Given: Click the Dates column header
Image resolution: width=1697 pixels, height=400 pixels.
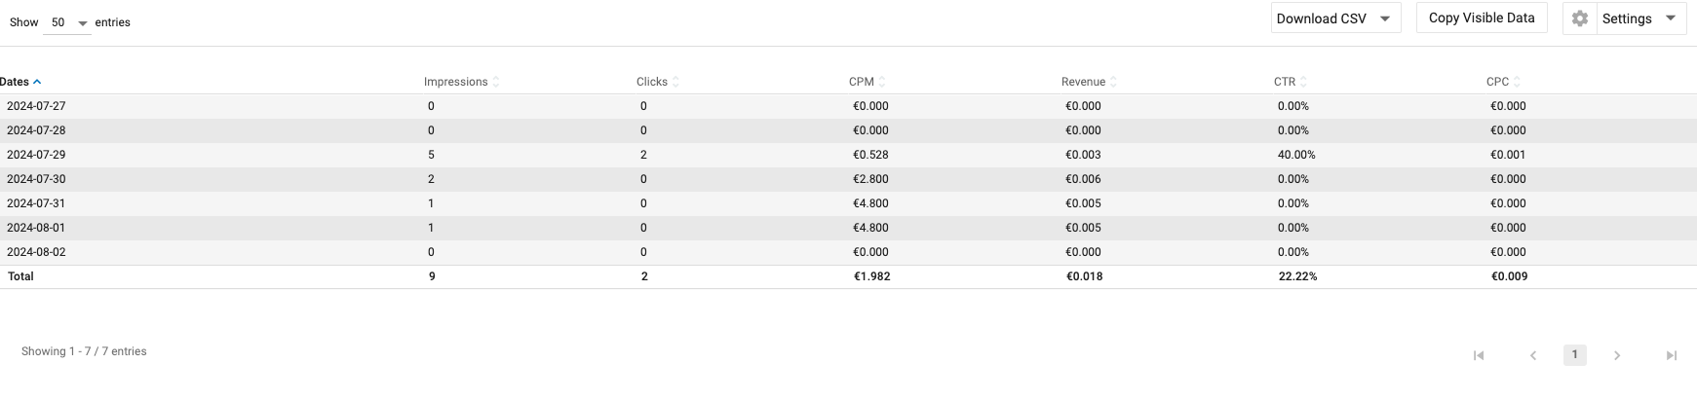Looking at the screenshot, I should point(15,82).
